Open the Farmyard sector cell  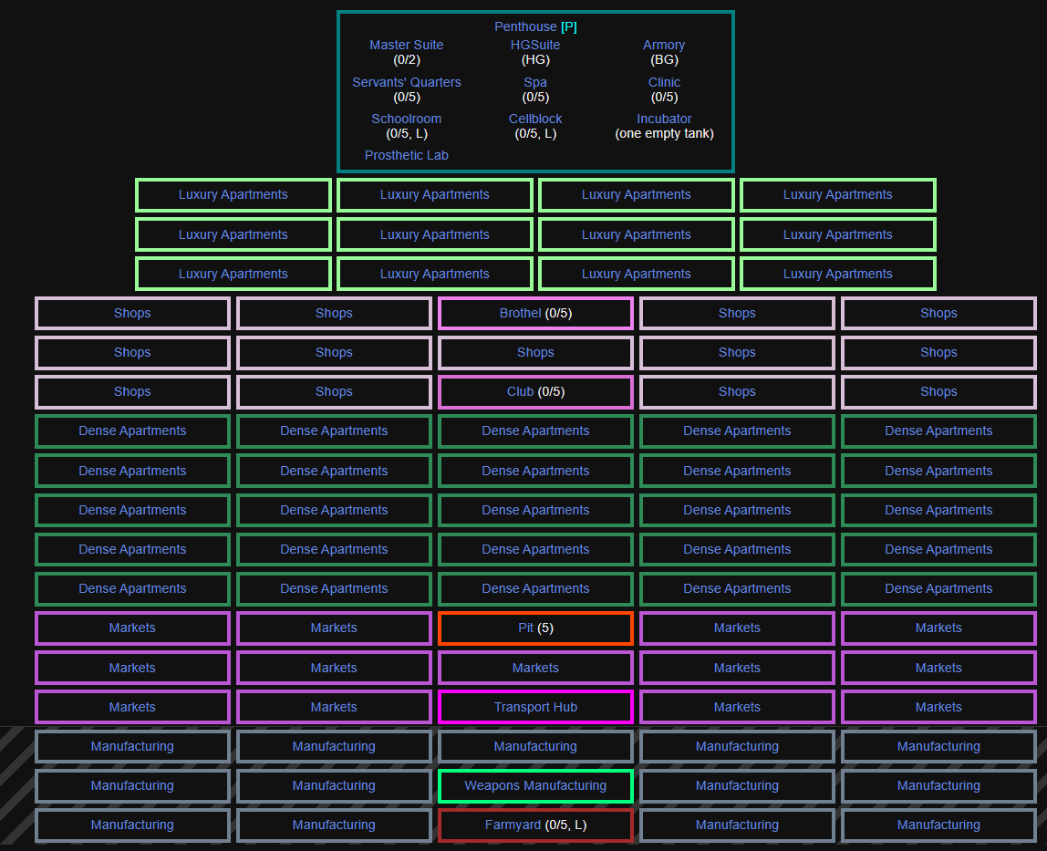click(x=513, y=825)
